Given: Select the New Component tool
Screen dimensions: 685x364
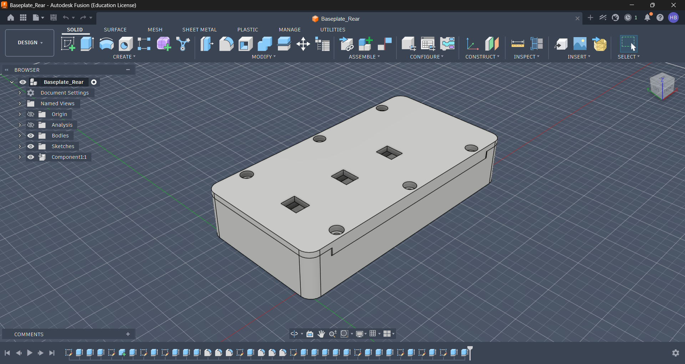Looking at the screenshot, I should (x=366, y=44).
